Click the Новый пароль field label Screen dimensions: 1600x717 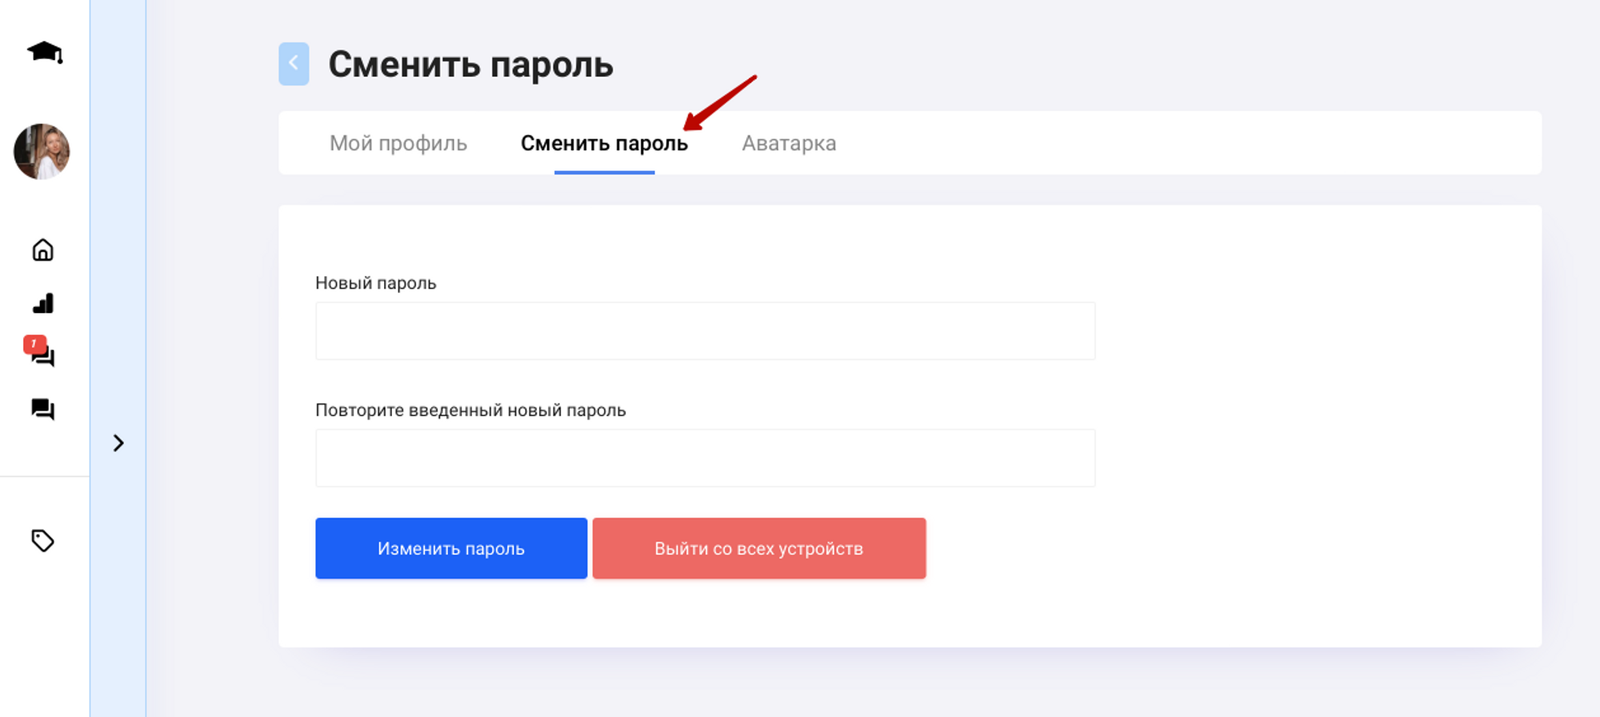pos(376,283)
